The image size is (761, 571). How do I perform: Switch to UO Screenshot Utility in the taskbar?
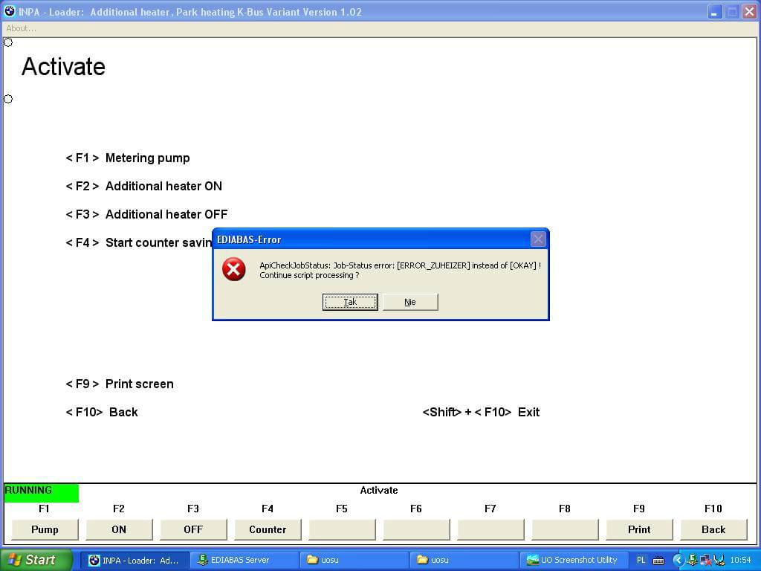573,561
